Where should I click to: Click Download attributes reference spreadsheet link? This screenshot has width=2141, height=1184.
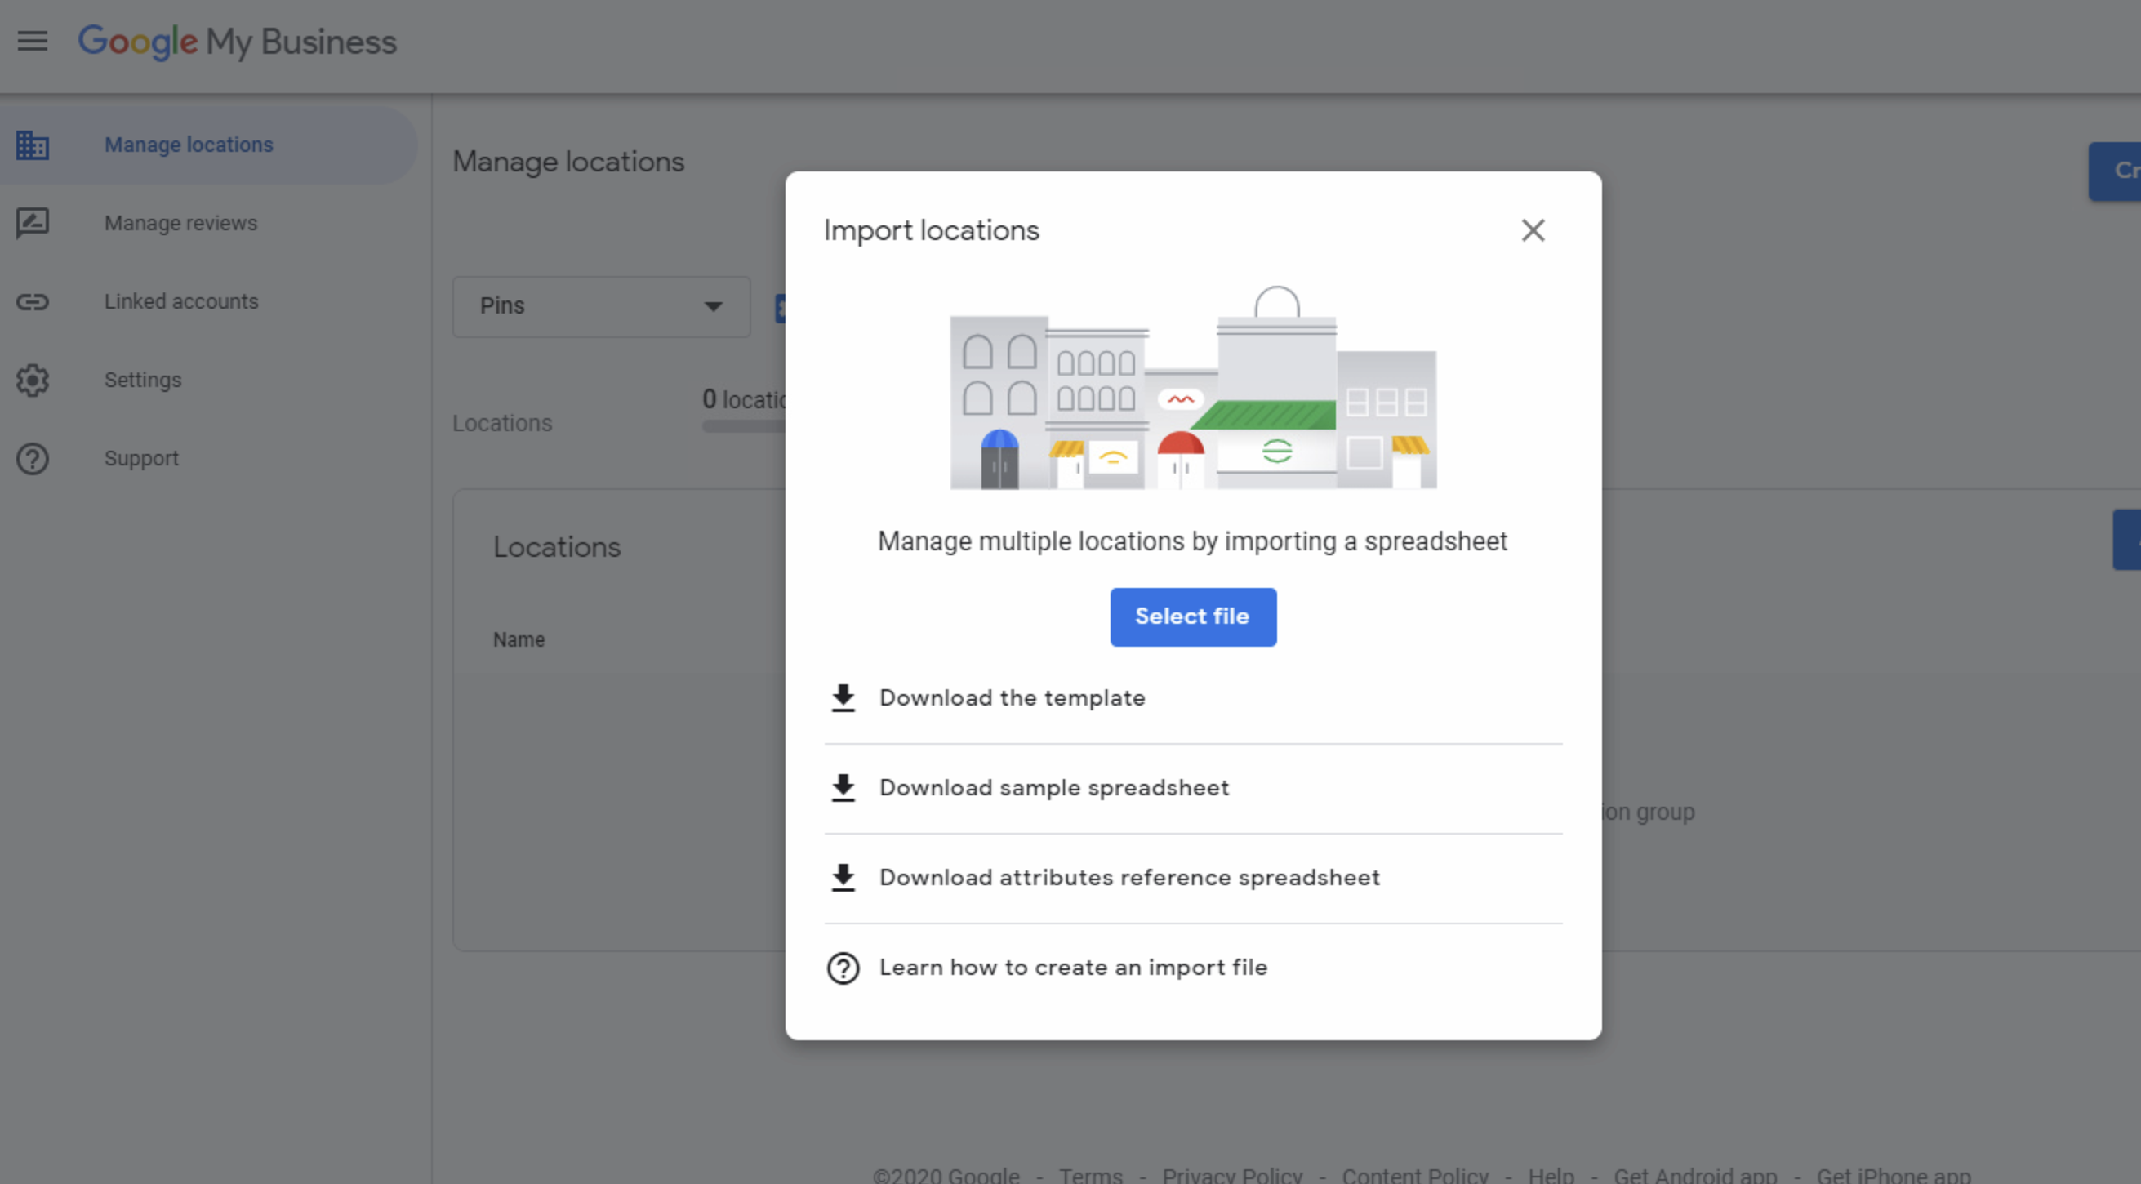coord(1129,878)
